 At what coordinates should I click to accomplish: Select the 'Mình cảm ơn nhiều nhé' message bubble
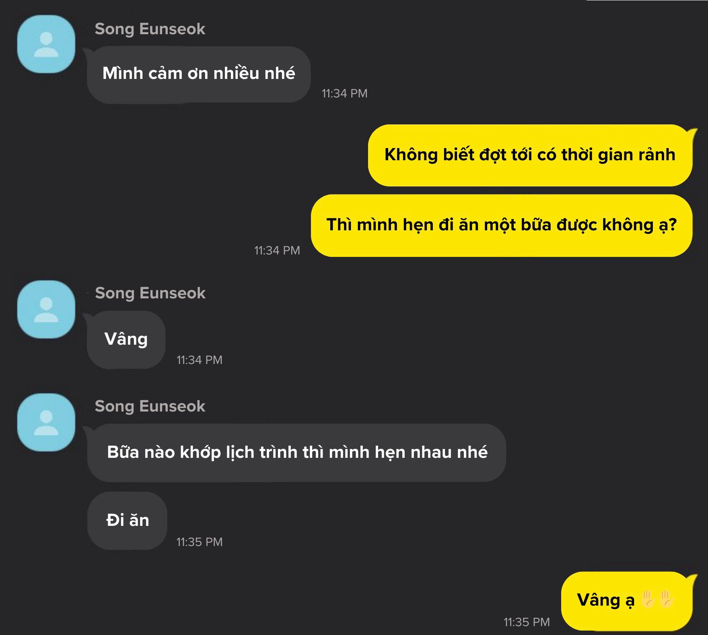pyautogui.click(x=199, y=74)
